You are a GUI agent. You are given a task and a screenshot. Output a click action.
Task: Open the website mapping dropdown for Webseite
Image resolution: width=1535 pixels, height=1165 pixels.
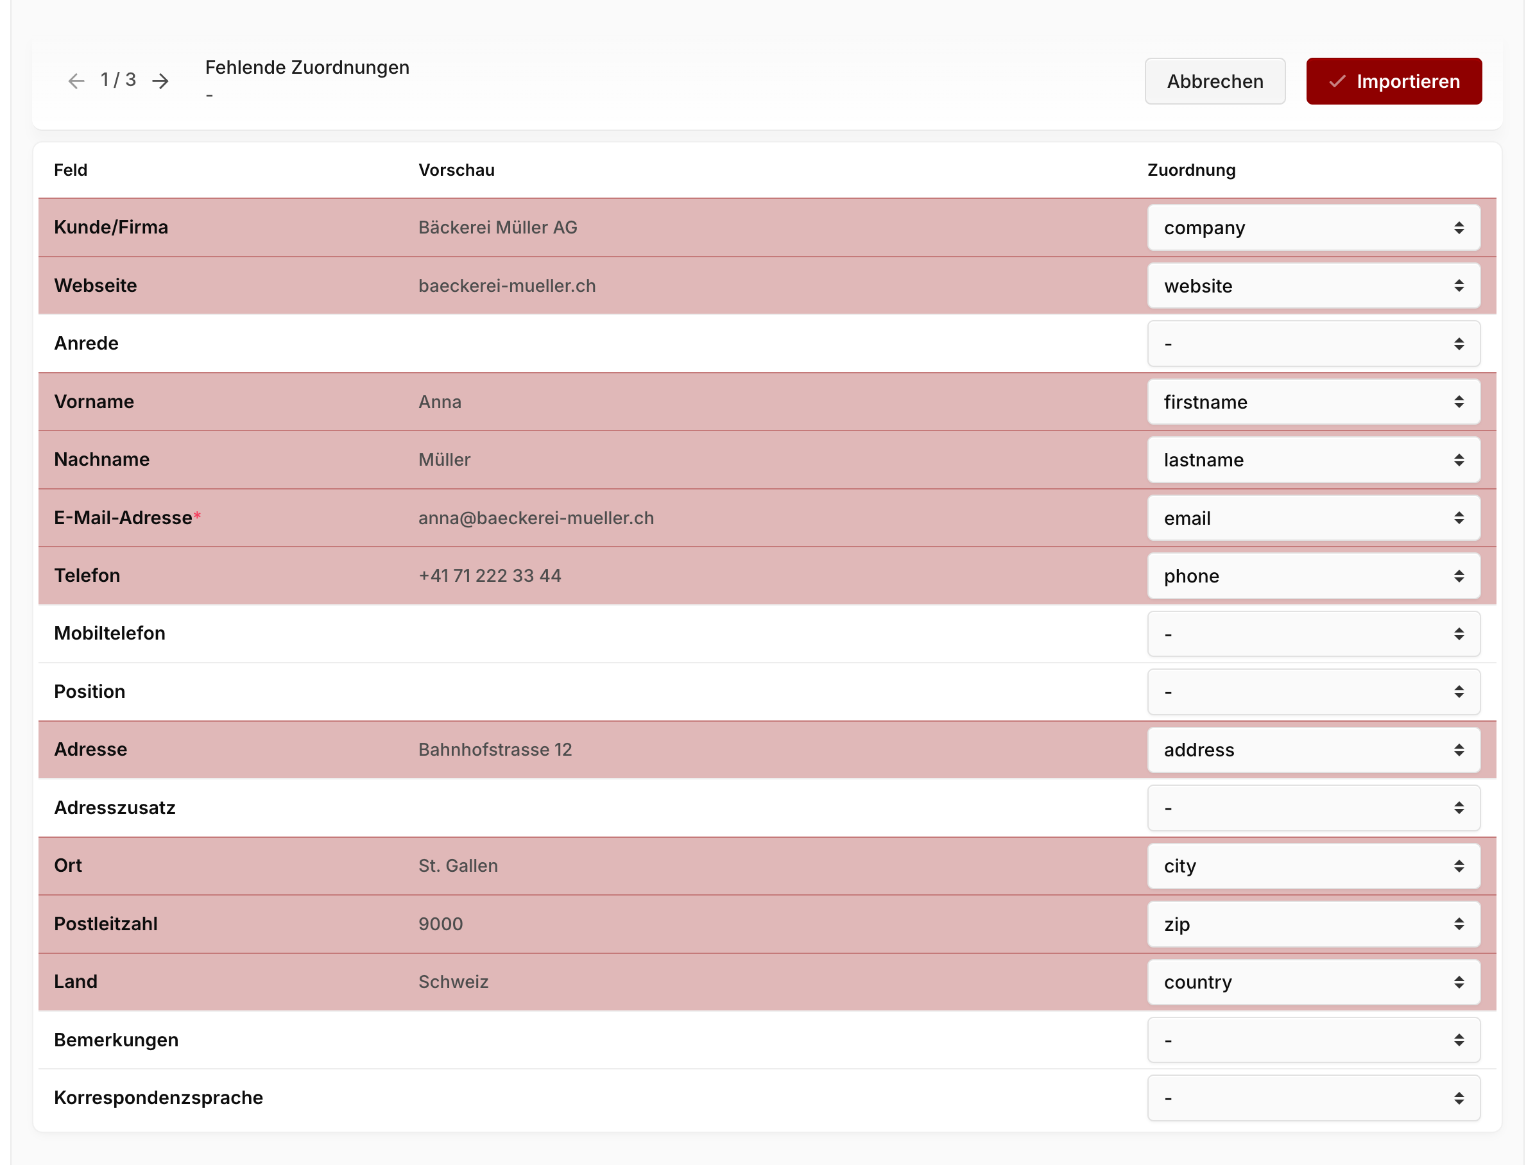click(1314, 286)
